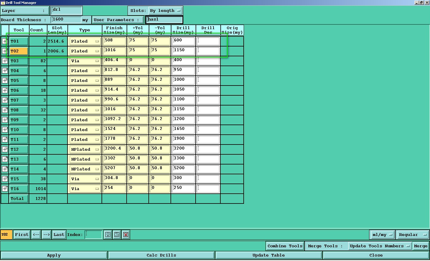Click the previous arrow button
Screen dimensions: 430x261
(x=36, y=234)
